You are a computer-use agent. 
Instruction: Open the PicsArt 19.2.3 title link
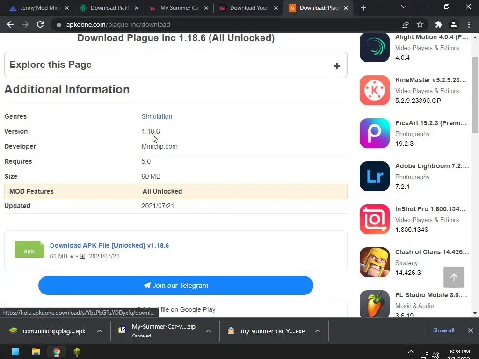431,123
